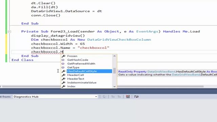Toggle word wrap in Output pane
Screen dimensions: 217x122
(136, 97)
